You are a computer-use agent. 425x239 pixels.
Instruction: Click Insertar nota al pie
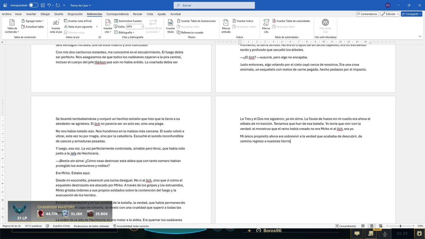(56, 26)
